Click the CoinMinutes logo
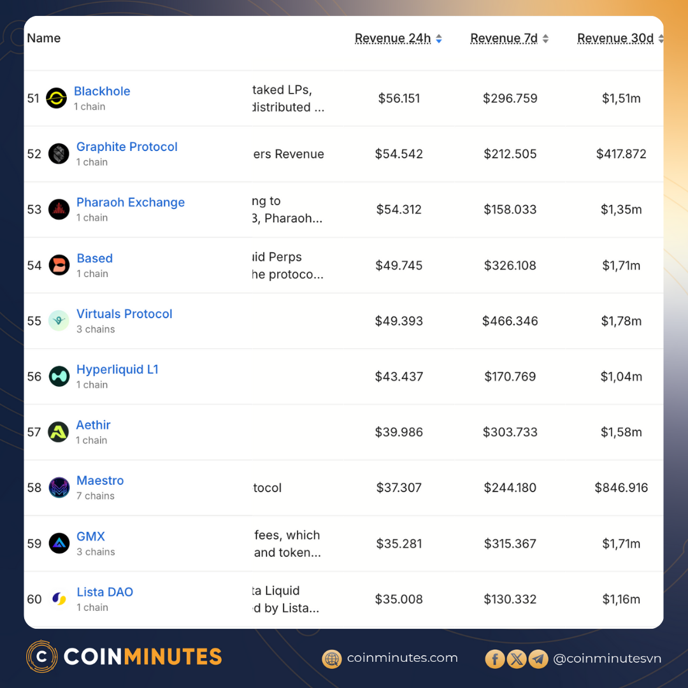Image resolution: width=688 pixels, height=688 pixels. [x=124, y=656]
